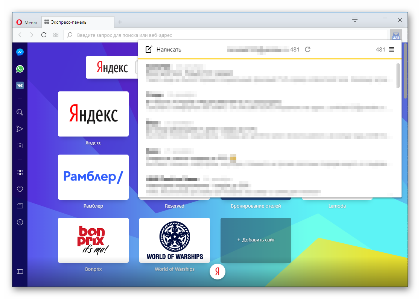The image size is (420, 299).
Task: Click the Reserved tile label
Action: (175, 206)
